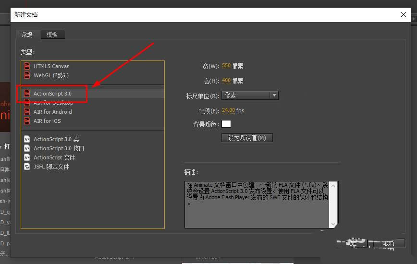Close the 新建文档 dialog

(x=404, y=14)
